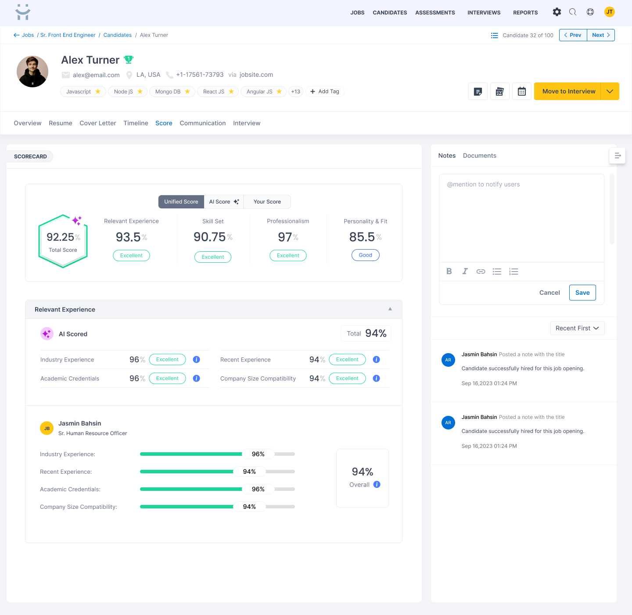Go to Next candidate

click(x=600, y=35)
